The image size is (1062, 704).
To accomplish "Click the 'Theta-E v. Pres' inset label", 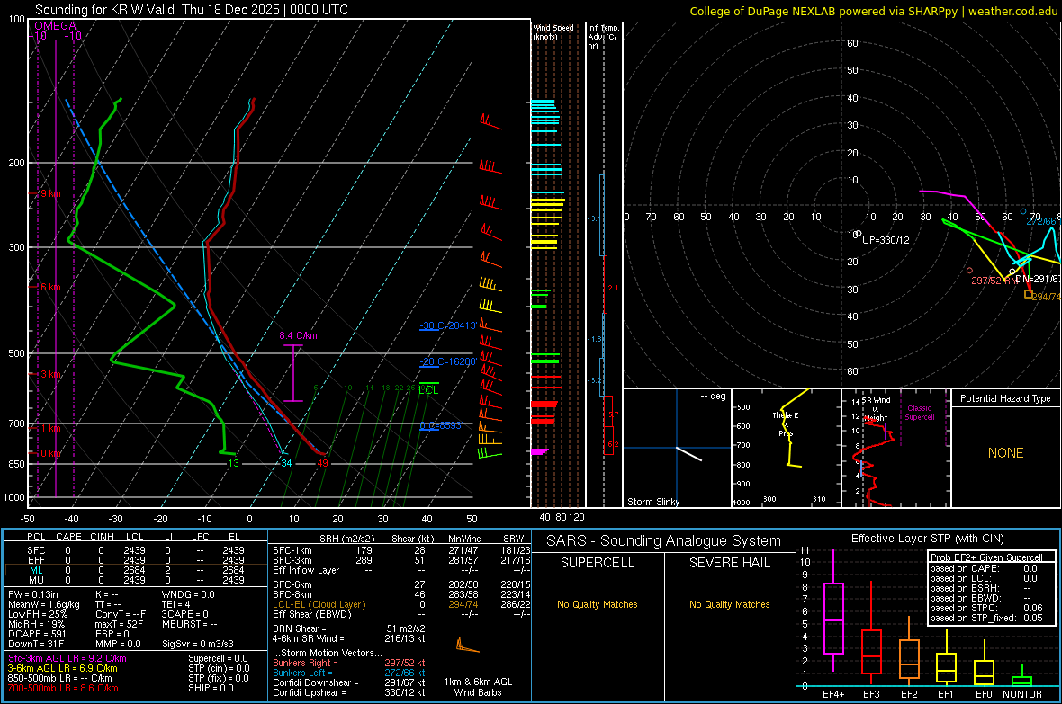I will 786,424.
